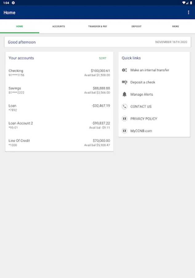View the Loan Account 2 entry
Screen dimensions: 195x278
tap(59, 125)
